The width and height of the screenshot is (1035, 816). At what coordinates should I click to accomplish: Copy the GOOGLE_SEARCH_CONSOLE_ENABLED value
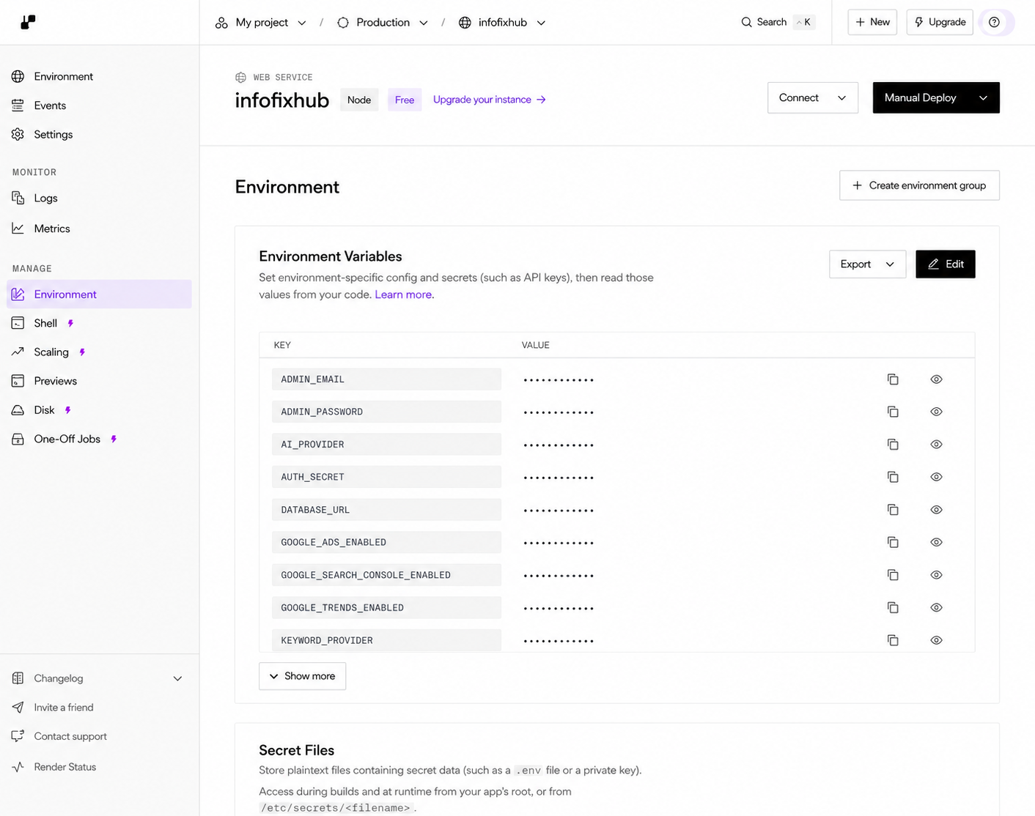point(893,575)
